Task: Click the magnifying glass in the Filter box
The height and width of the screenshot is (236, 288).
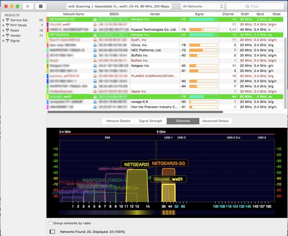Action: (x=247, y=6)
